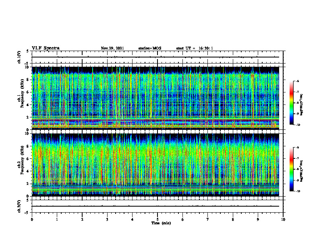319x246 pixels.
Task: Click time-axis tick label "9"
Action: [258, 219]
